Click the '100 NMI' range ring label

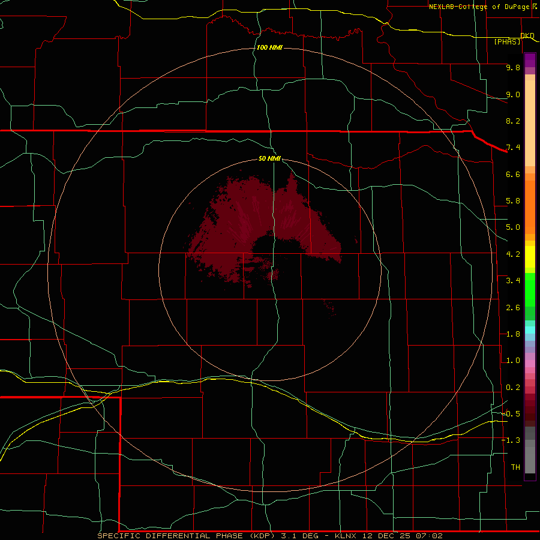tap(269, 47)
